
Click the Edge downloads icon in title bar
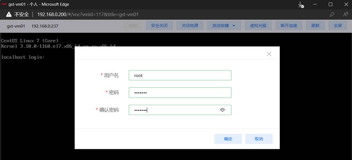pyautogui.click(x=301, y=5)
